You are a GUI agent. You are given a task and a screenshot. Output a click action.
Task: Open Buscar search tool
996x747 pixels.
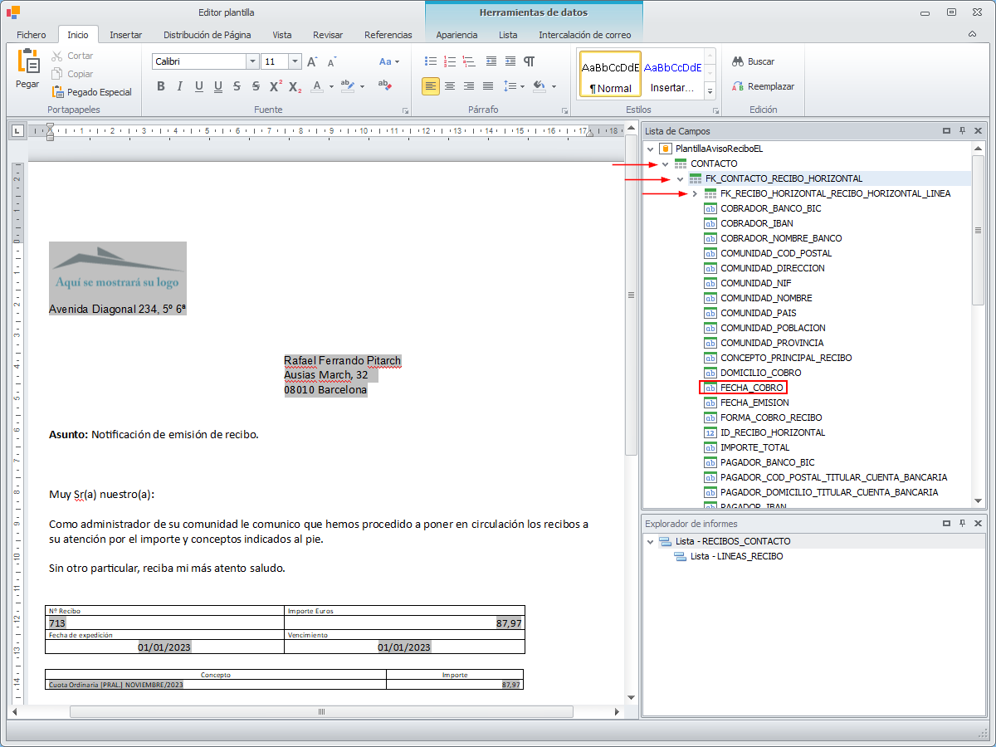pos(753,61)
